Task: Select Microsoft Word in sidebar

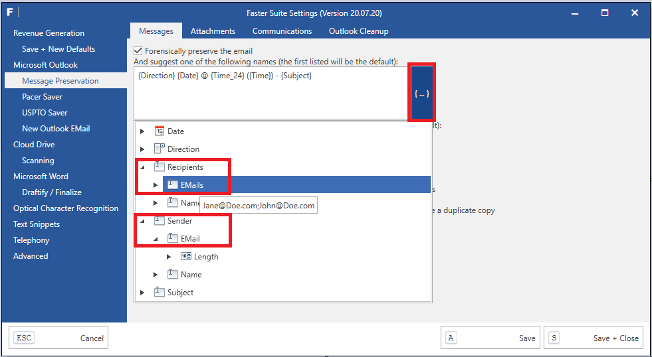Action: pos(41,177)
